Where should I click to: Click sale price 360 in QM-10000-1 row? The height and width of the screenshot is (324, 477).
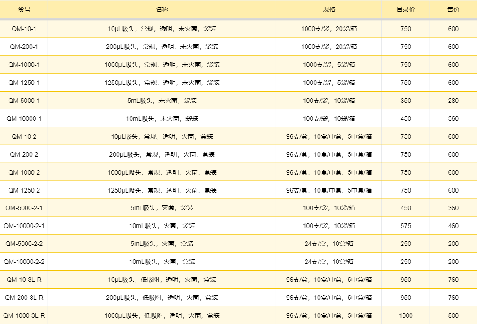(453, 118)
